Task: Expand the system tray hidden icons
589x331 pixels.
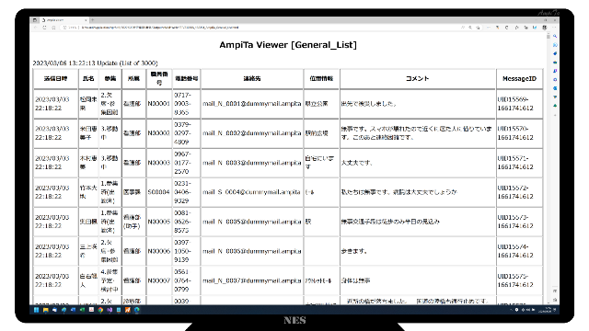Action: [512, 310]
